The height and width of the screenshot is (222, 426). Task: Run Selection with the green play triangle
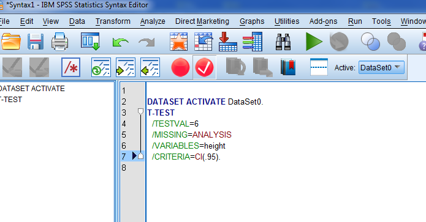point(314,42)
